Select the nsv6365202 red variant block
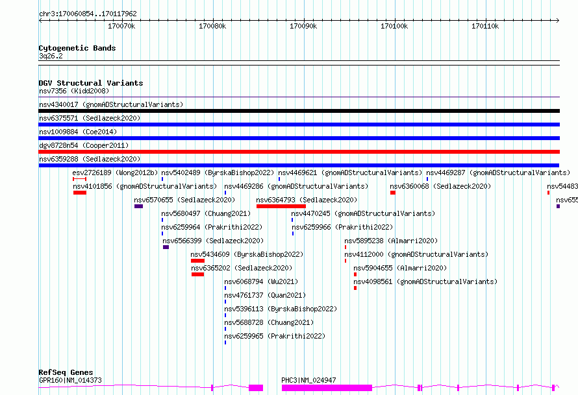 coord(197,274)
